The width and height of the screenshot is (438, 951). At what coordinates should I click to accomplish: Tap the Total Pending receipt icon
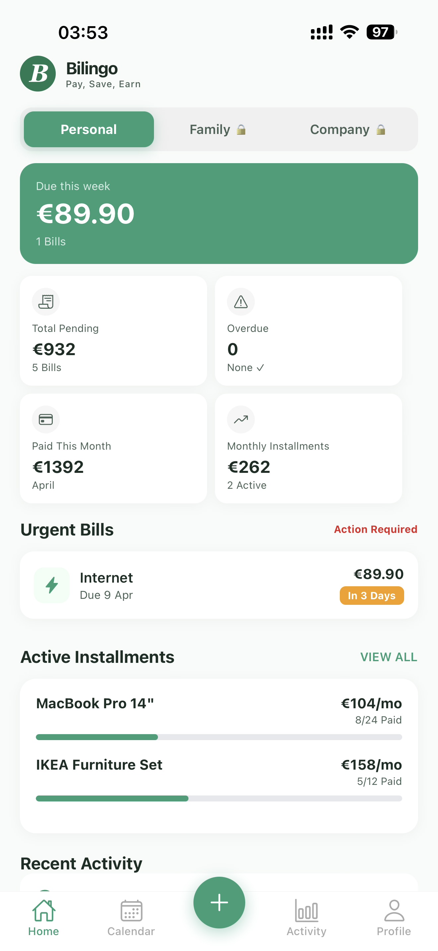tap(46, 302)
